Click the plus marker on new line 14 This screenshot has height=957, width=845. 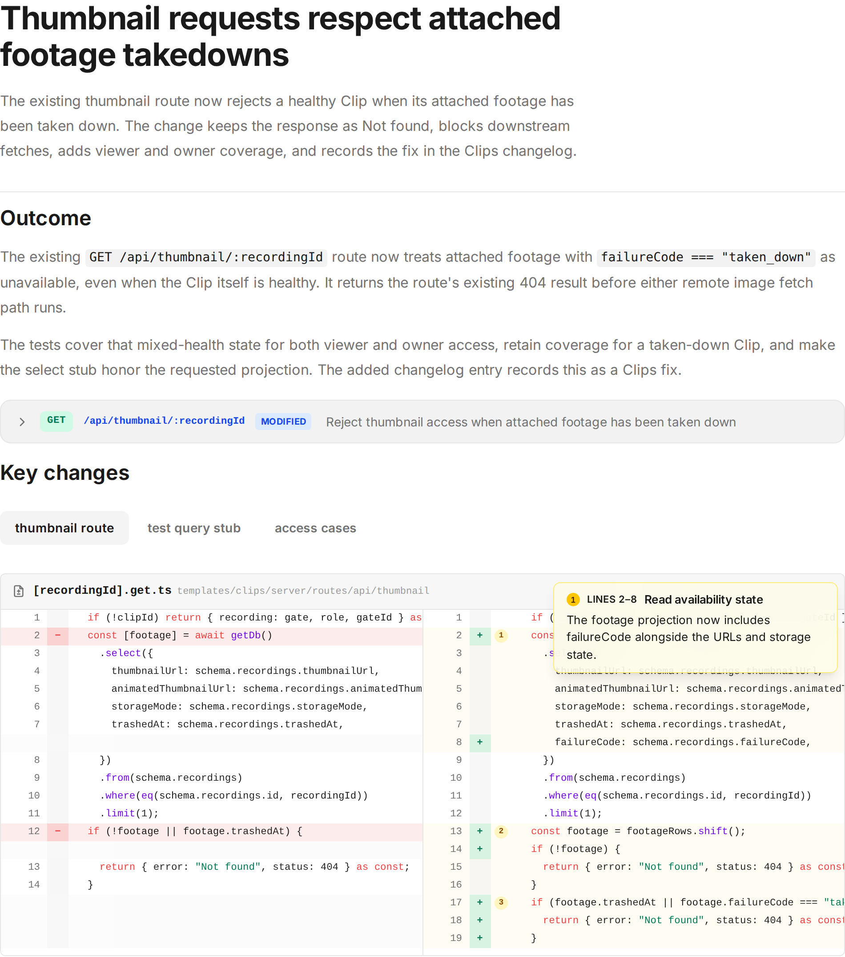(x=480, y=849)
